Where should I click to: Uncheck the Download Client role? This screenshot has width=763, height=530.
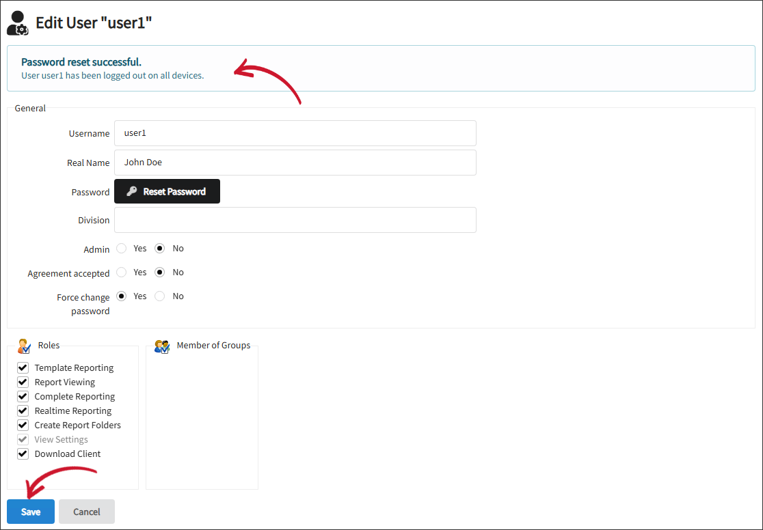[x=23, y=454]
